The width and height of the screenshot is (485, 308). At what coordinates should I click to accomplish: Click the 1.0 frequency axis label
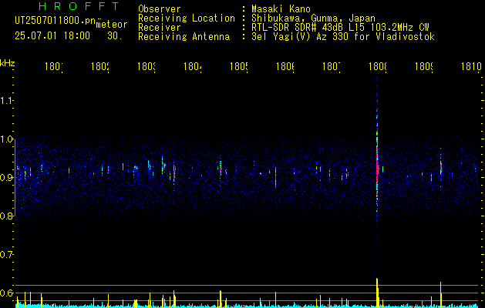point(6,139)
